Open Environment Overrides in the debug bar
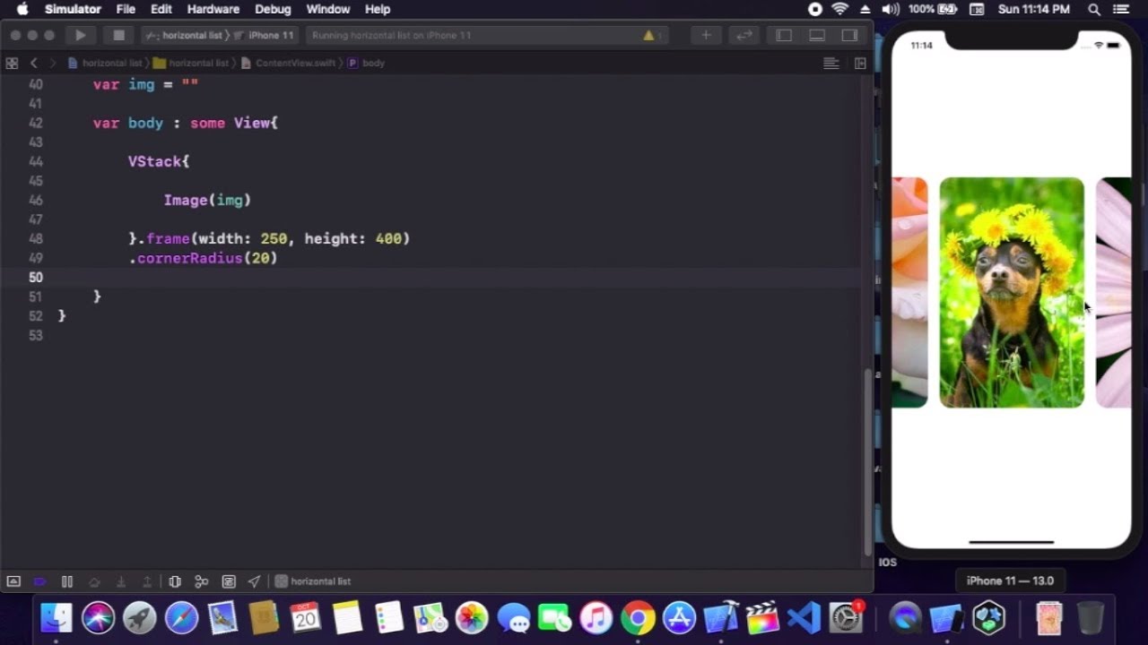The image size is (1148, 645). [229, 581]
